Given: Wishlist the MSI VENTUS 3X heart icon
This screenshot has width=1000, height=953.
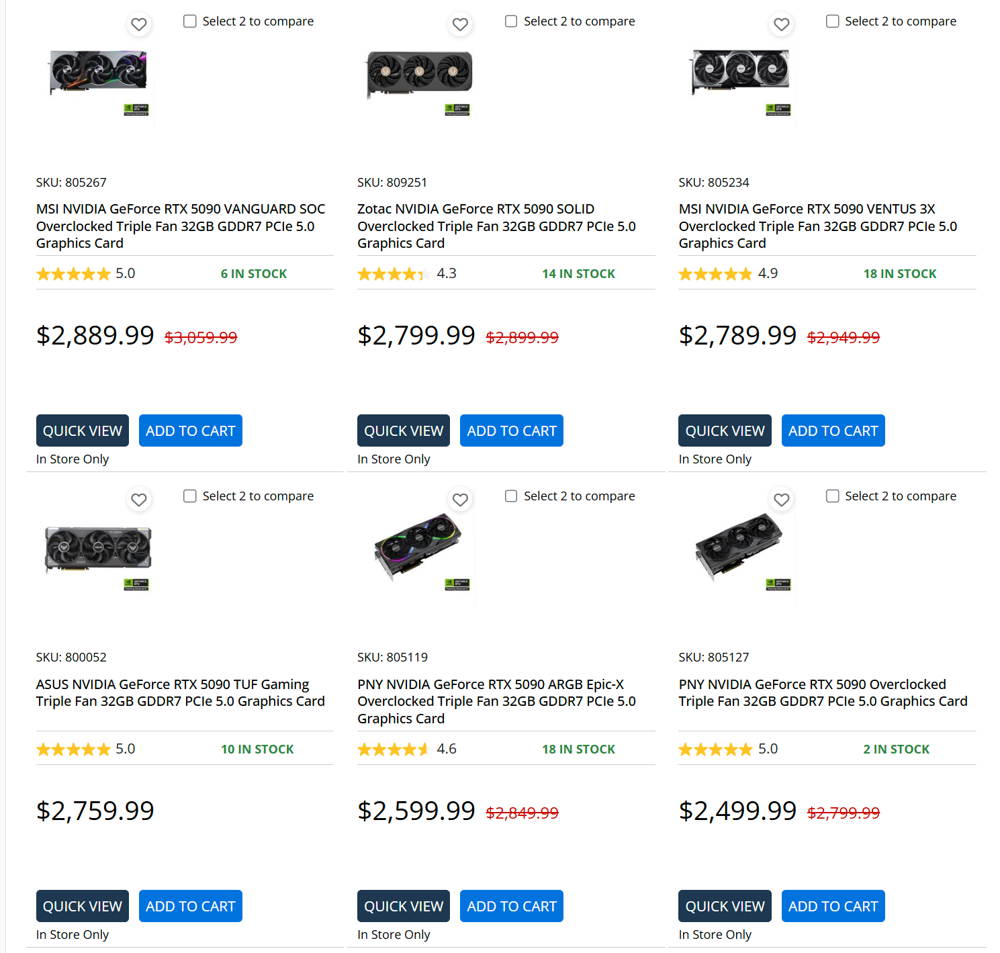Looking at the screenshot, I should pyautogui.click(x=781, y=25).
